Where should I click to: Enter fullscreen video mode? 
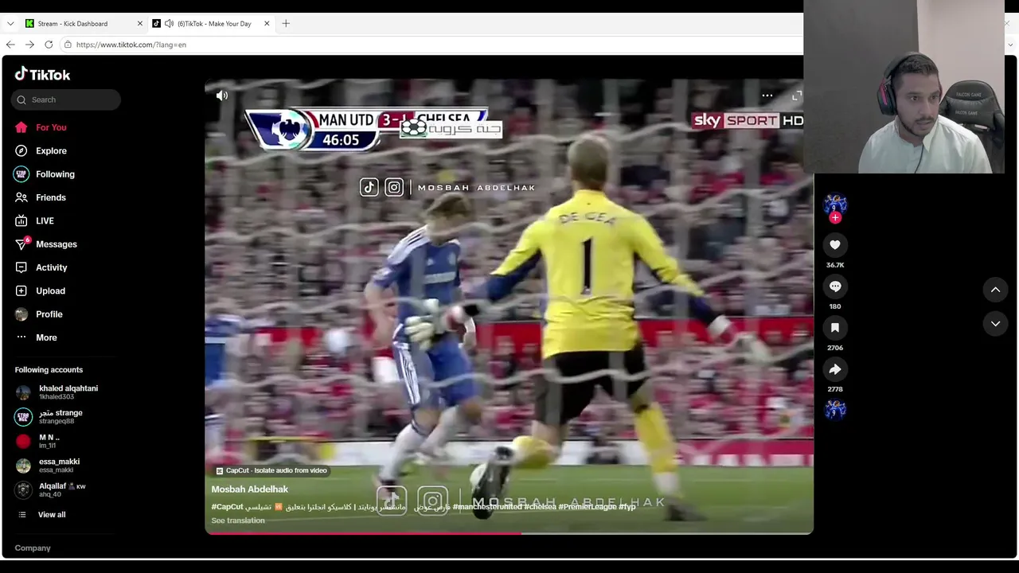(797, 95)
